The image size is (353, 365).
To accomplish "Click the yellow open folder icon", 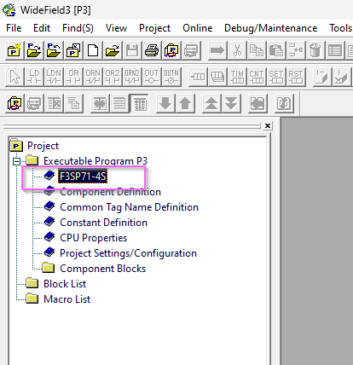I will 113,50.
